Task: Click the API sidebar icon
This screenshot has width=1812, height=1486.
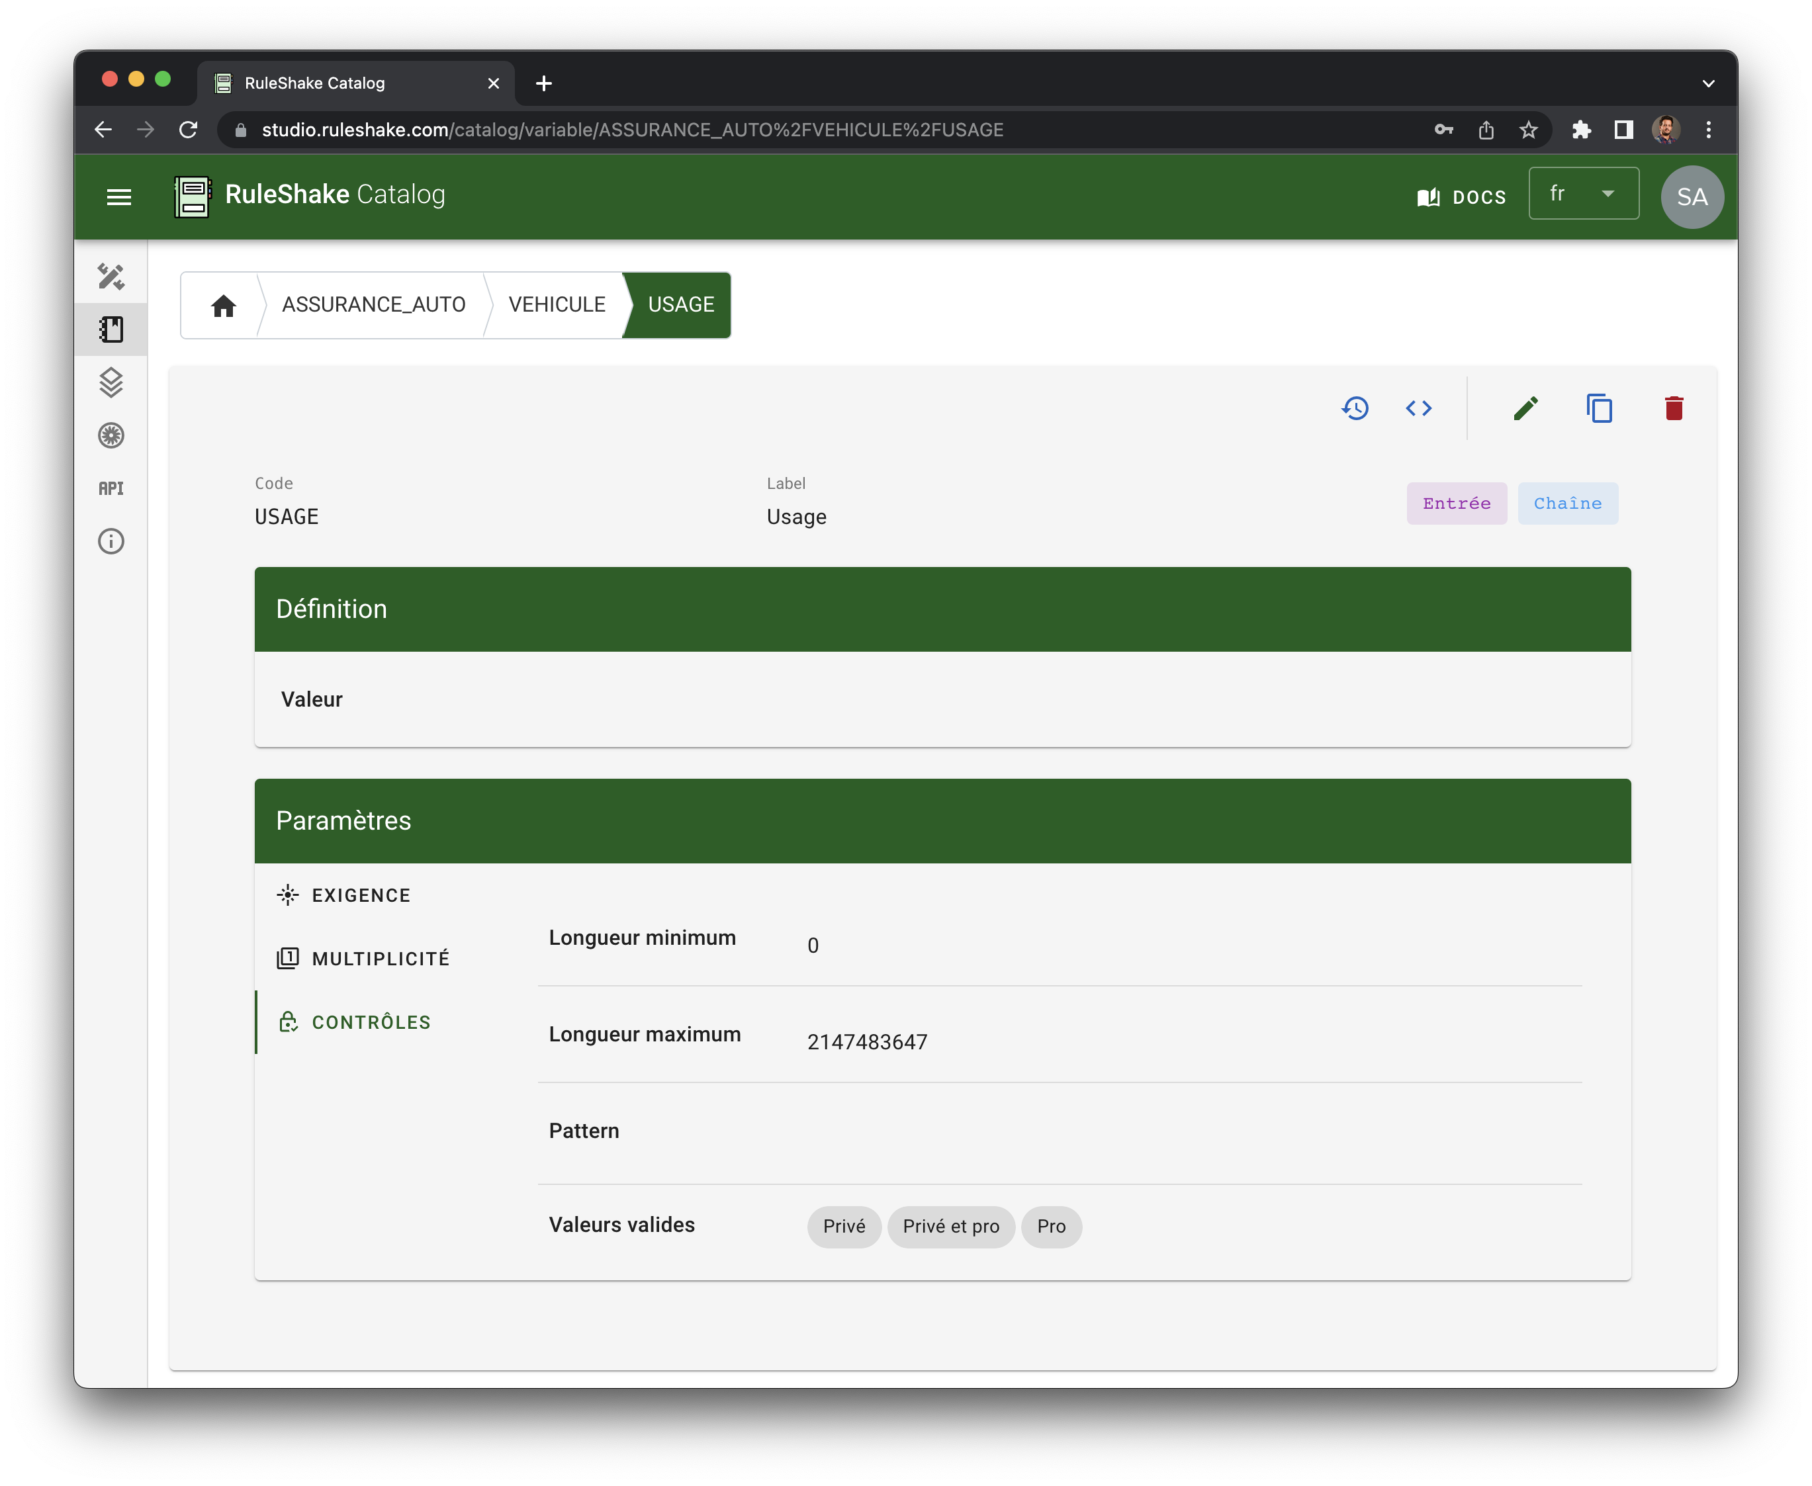Action: coord(111,489)
